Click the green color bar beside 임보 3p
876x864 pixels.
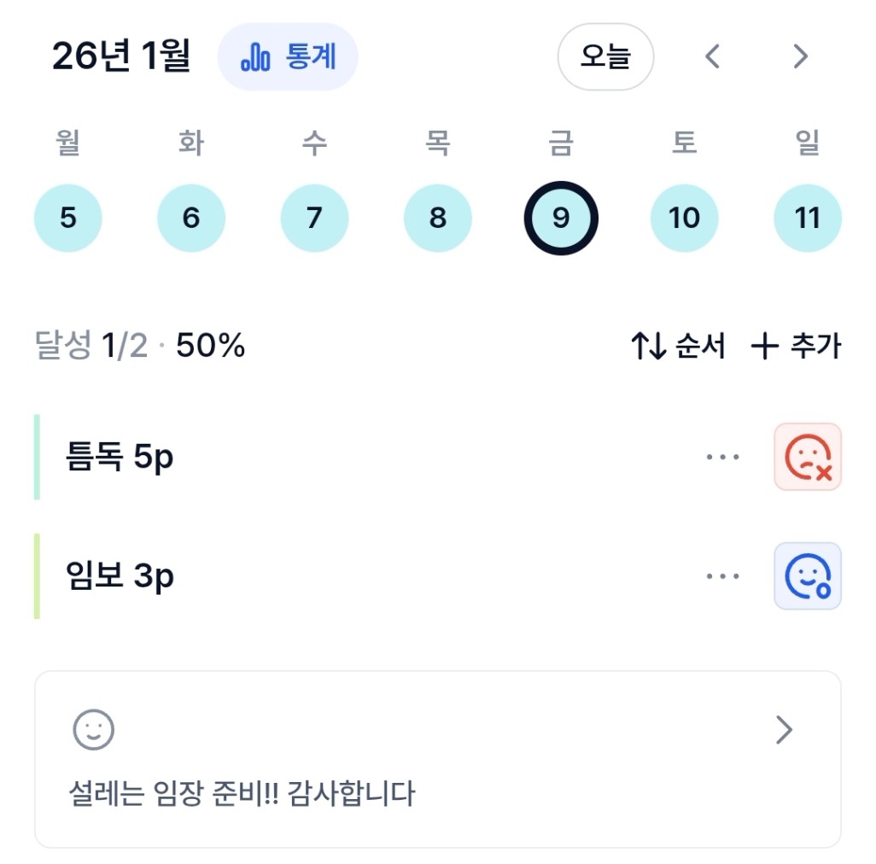[x=37, y=576]
